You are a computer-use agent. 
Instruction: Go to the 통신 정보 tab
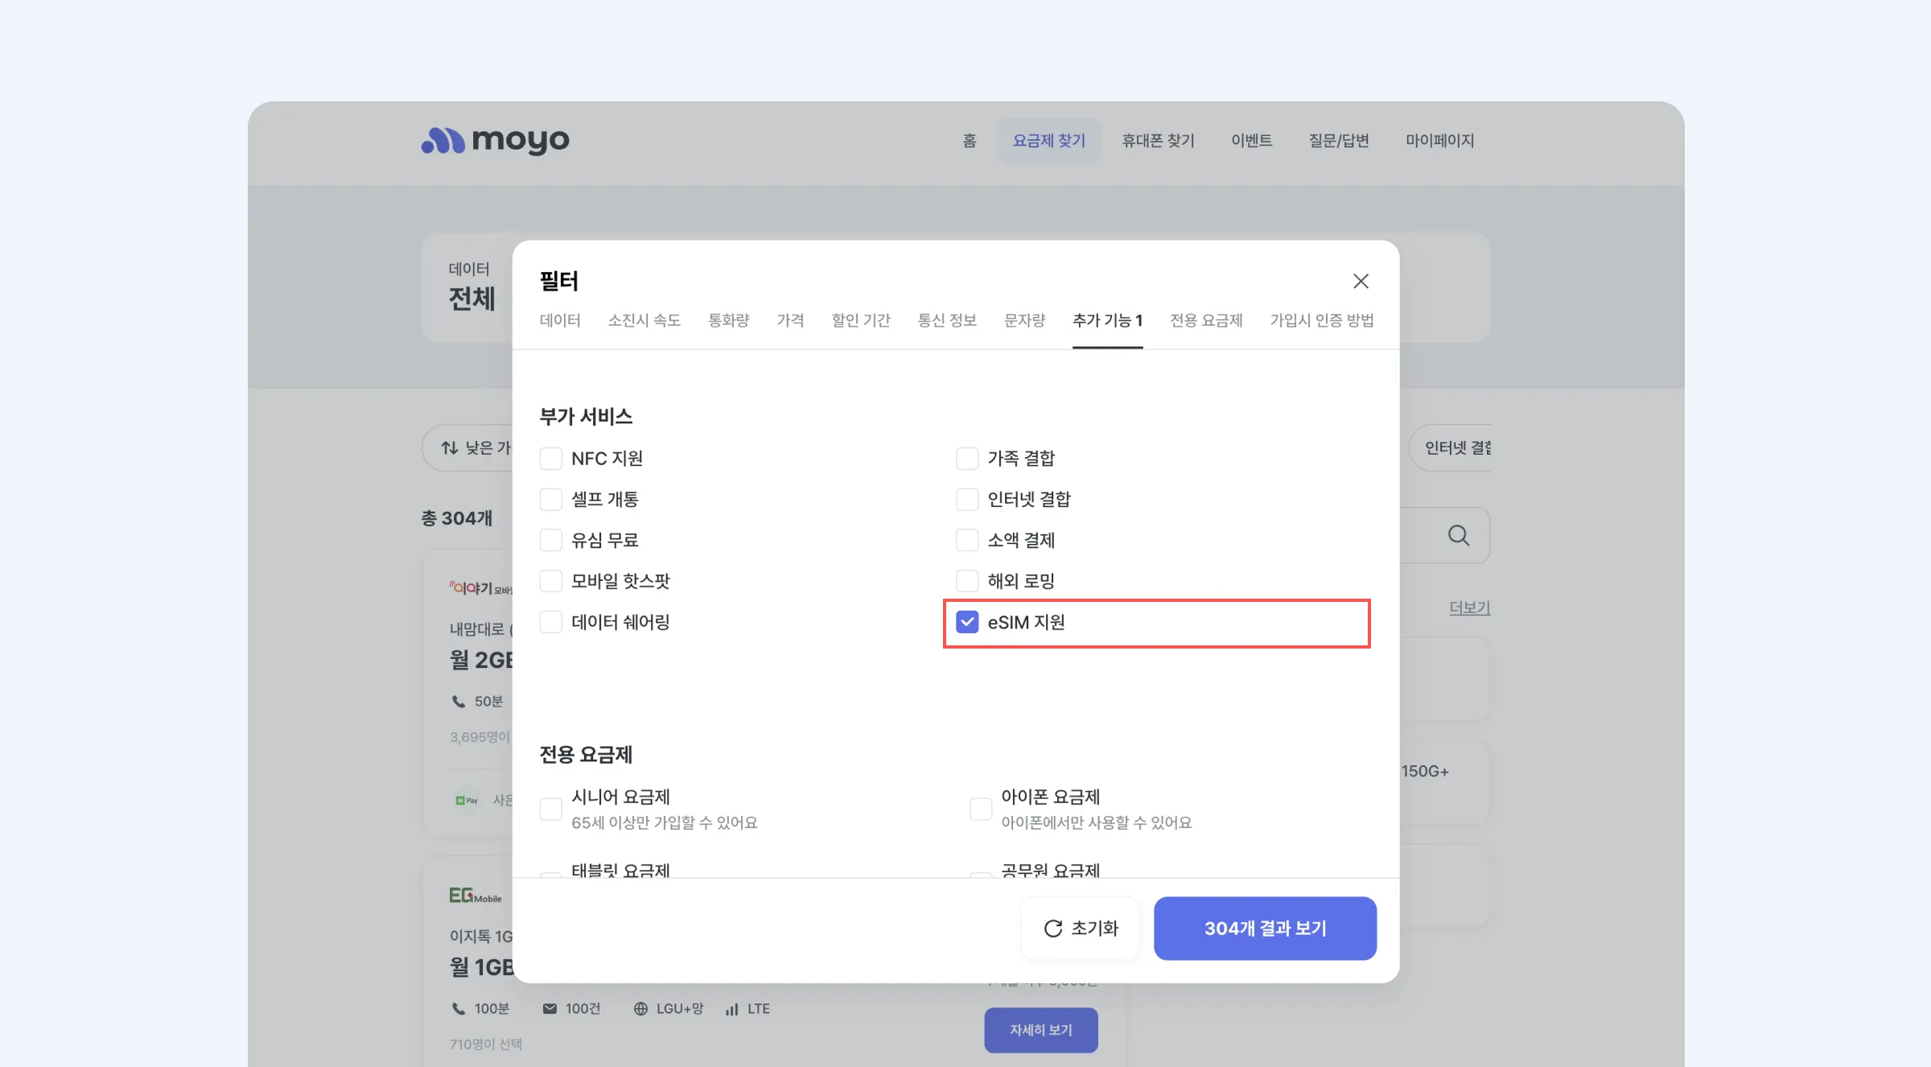pyautogui.click(x=947, y=320)
